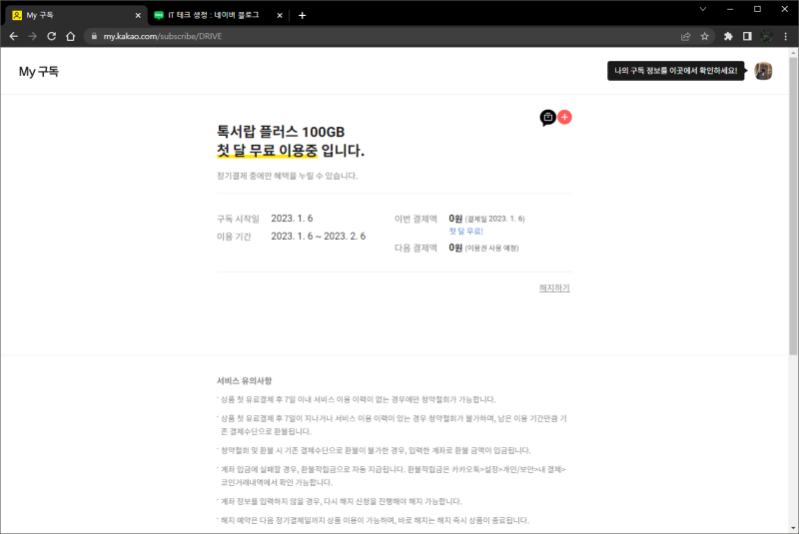Viewport: 799px width, 534px height.
Task: Click the 이용 기간 label
Action: (x=234, y=237)
